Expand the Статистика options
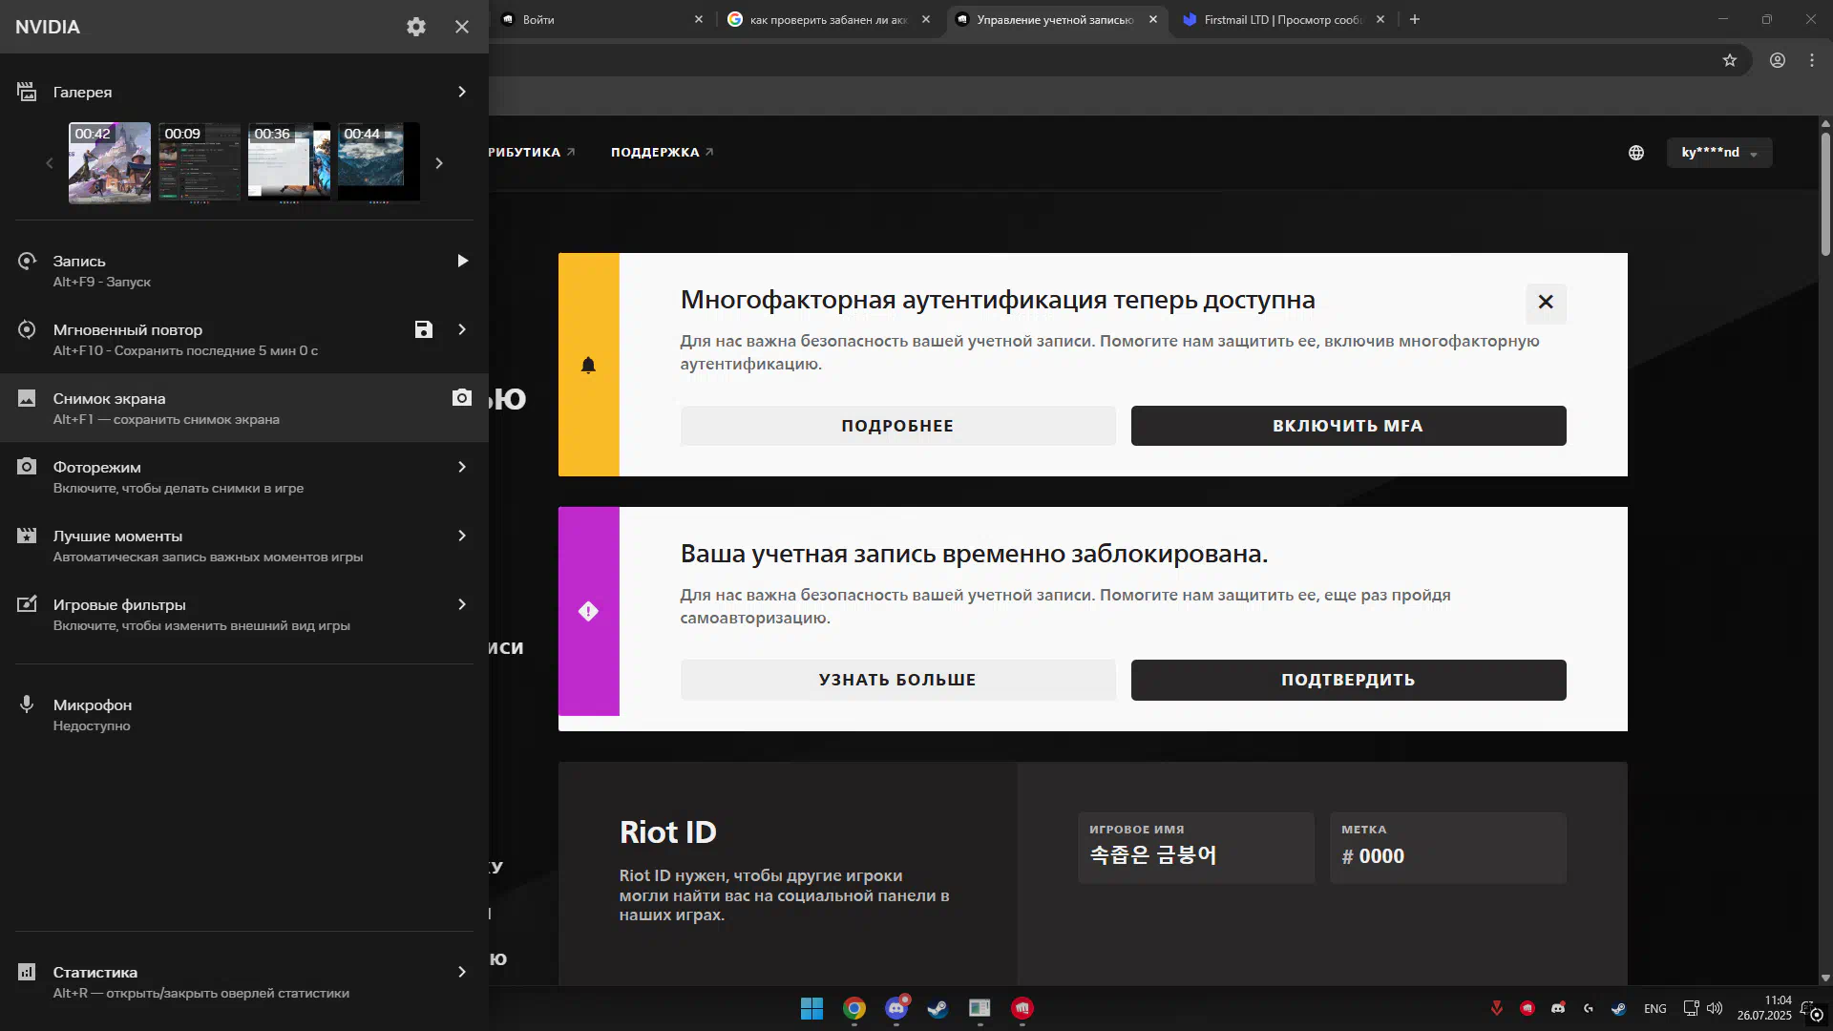This screenshot has height=1031, width=1833. point(462,972)
